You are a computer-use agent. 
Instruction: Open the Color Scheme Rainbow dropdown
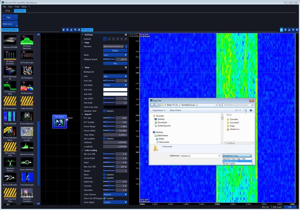115,194
